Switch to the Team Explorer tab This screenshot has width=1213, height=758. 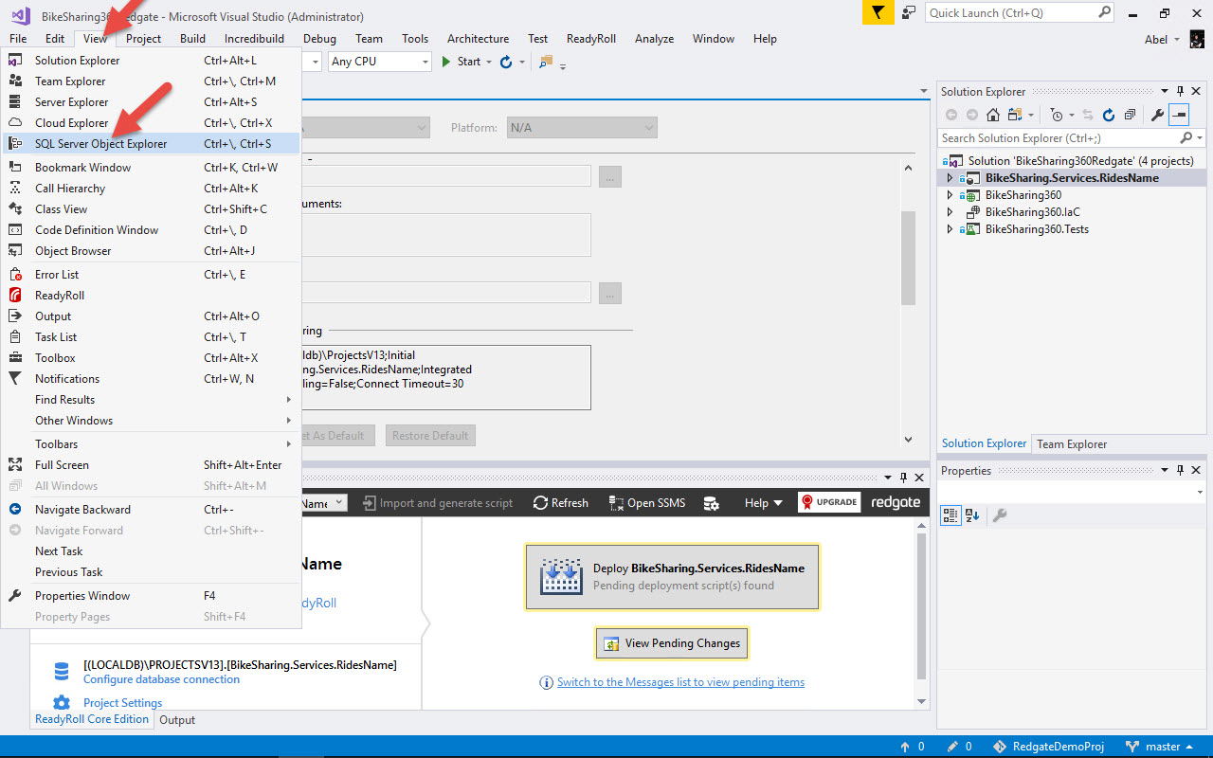pos(1072,444)
